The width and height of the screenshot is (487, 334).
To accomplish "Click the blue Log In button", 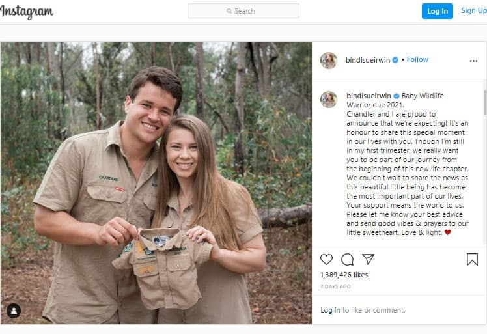I will pos(438,11).
